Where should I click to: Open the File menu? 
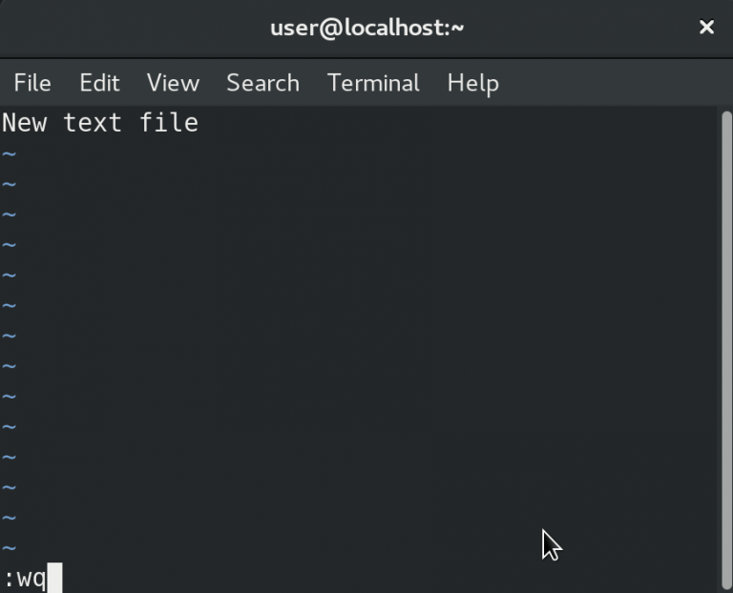pyautogui.click(x=32, y=83)
